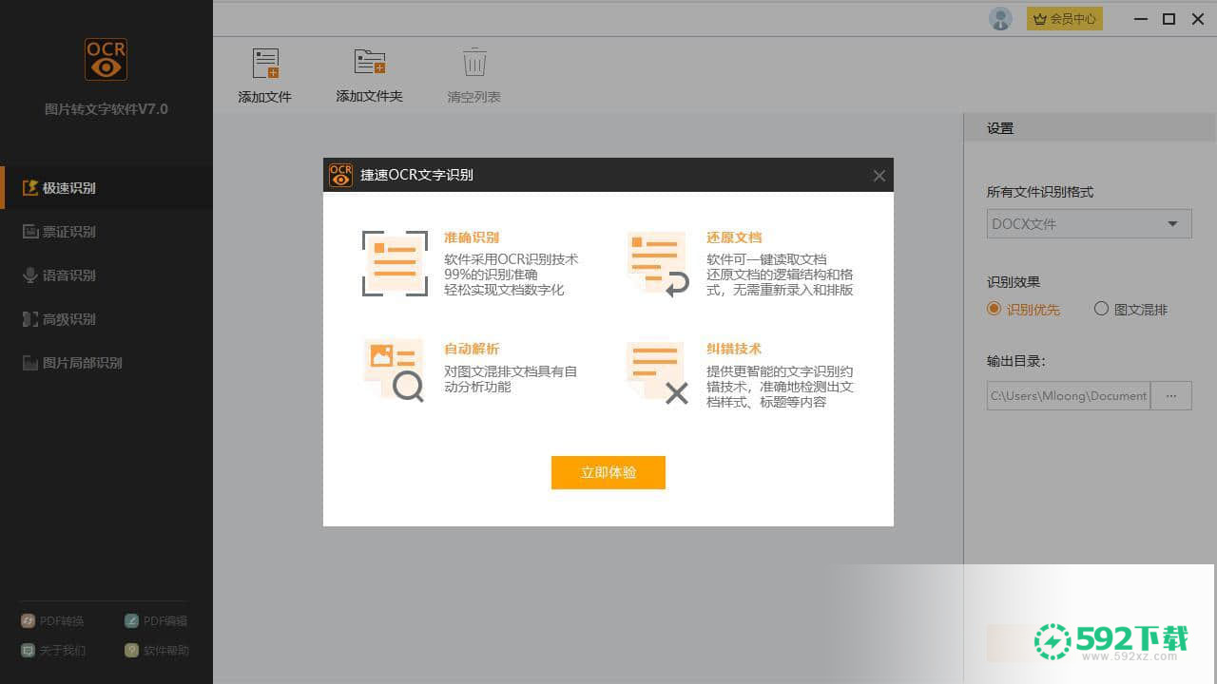Image resolution: width=1217 pixels, height=684 pixels.
Task: Select 票证识别 in the sidebar
Action: point(106,232)
